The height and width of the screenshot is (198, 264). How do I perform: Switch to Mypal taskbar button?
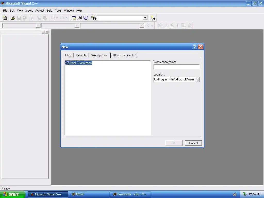[89, 194]
